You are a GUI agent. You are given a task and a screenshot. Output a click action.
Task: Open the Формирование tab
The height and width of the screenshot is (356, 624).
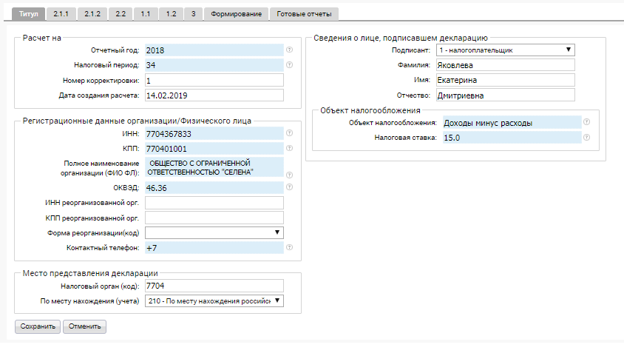236,14
